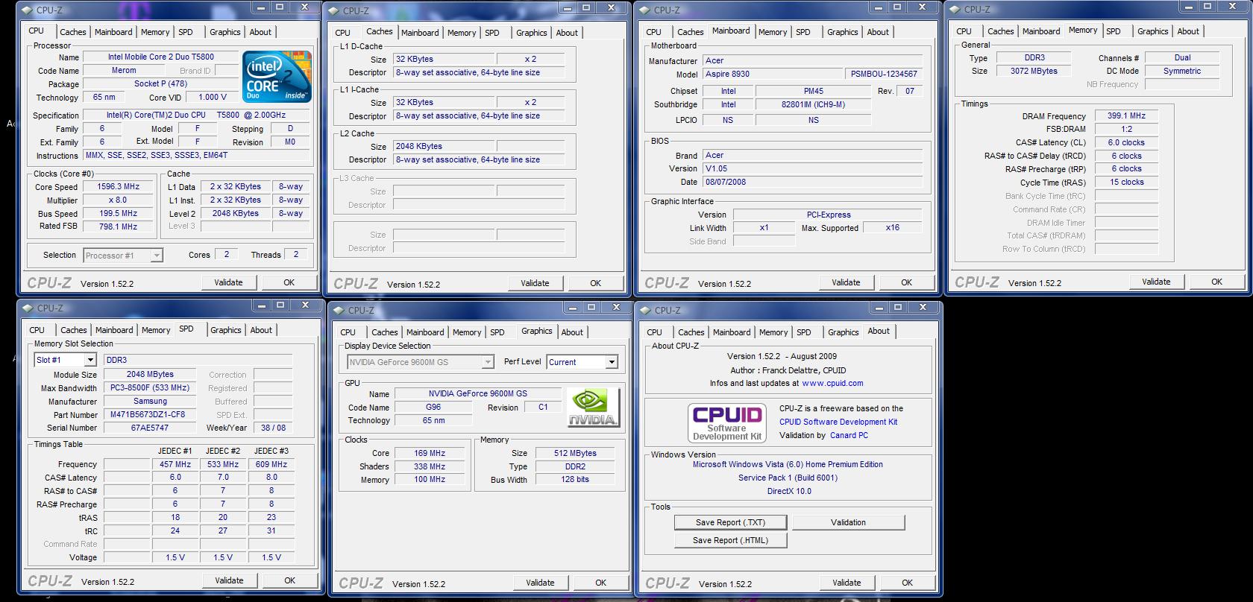Click the BIOS date value 08/07/2008
Viewport: 1253px width, 602px height.
click(813, 182)
